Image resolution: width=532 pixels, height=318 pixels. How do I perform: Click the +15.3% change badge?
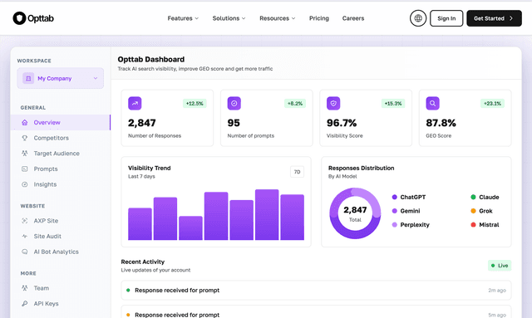click(x=393, y=104)
